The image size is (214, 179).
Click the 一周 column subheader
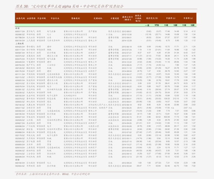(147, 25)
